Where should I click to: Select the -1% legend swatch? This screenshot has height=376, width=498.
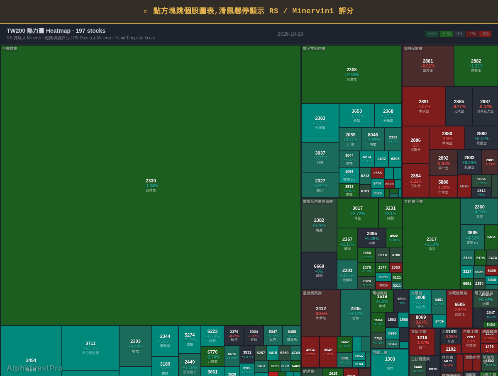(x=472, y=34)
